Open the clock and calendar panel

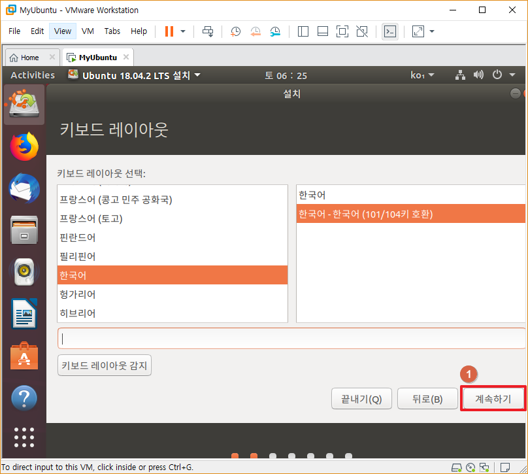click(286, 75)
